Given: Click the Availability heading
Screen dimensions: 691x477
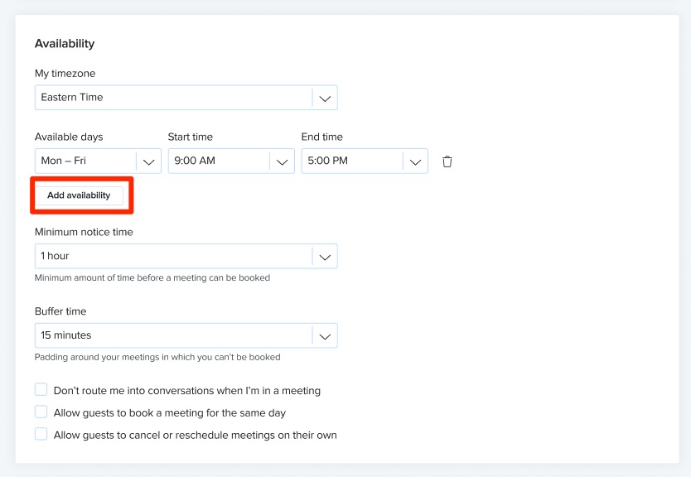Looking at the screenshot, I should (x=65, y=44).
